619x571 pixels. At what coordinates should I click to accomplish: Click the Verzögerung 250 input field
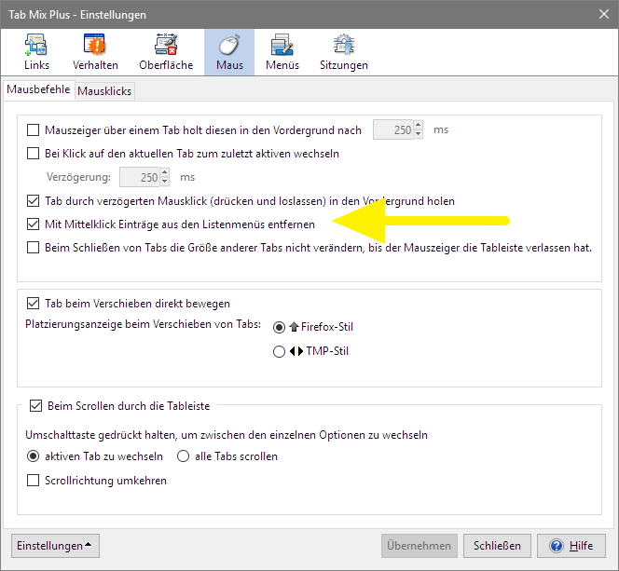[x=140, y=177]
